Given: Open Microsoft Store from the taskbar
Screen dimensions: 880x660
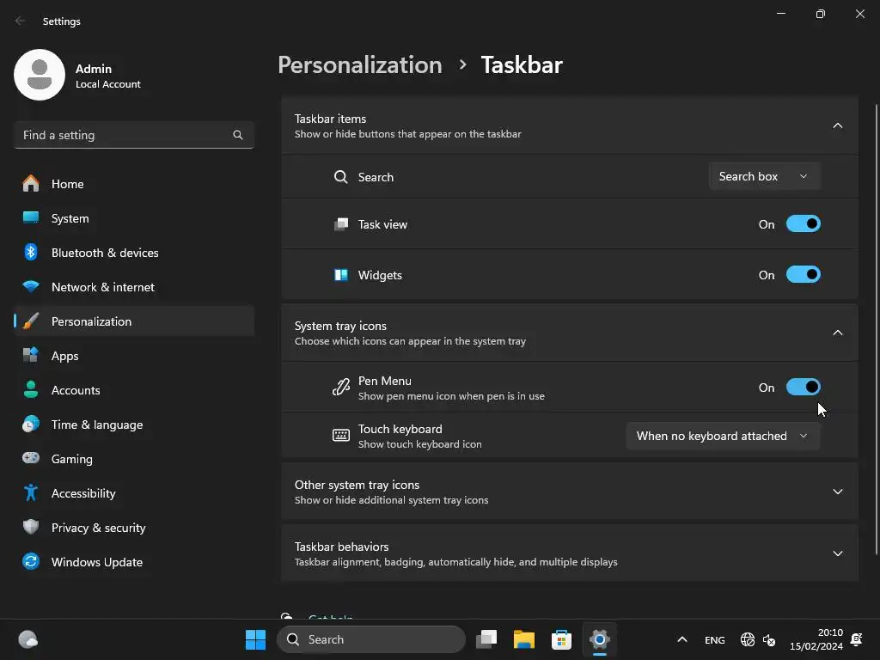Looking at the screenshot, I should click(561, 639).
